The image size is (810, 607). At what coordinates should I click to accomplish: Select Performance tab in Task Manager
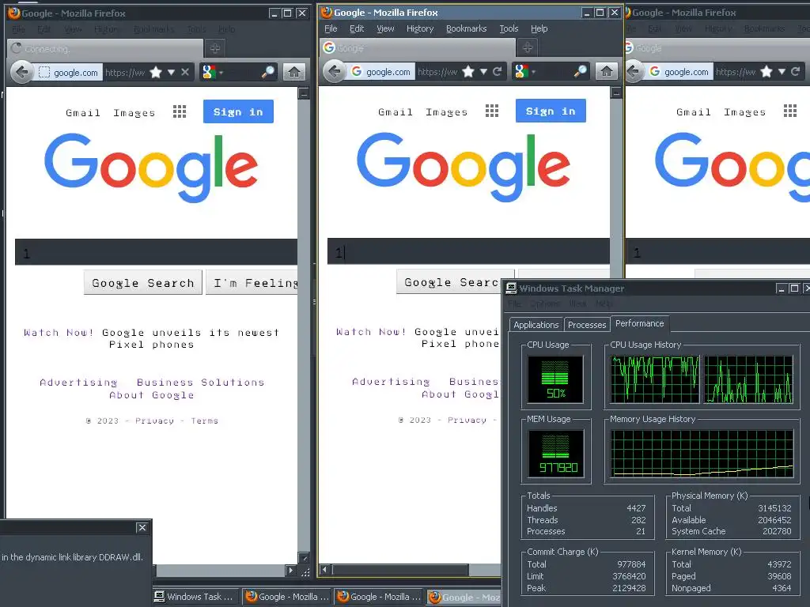[639, 323]
